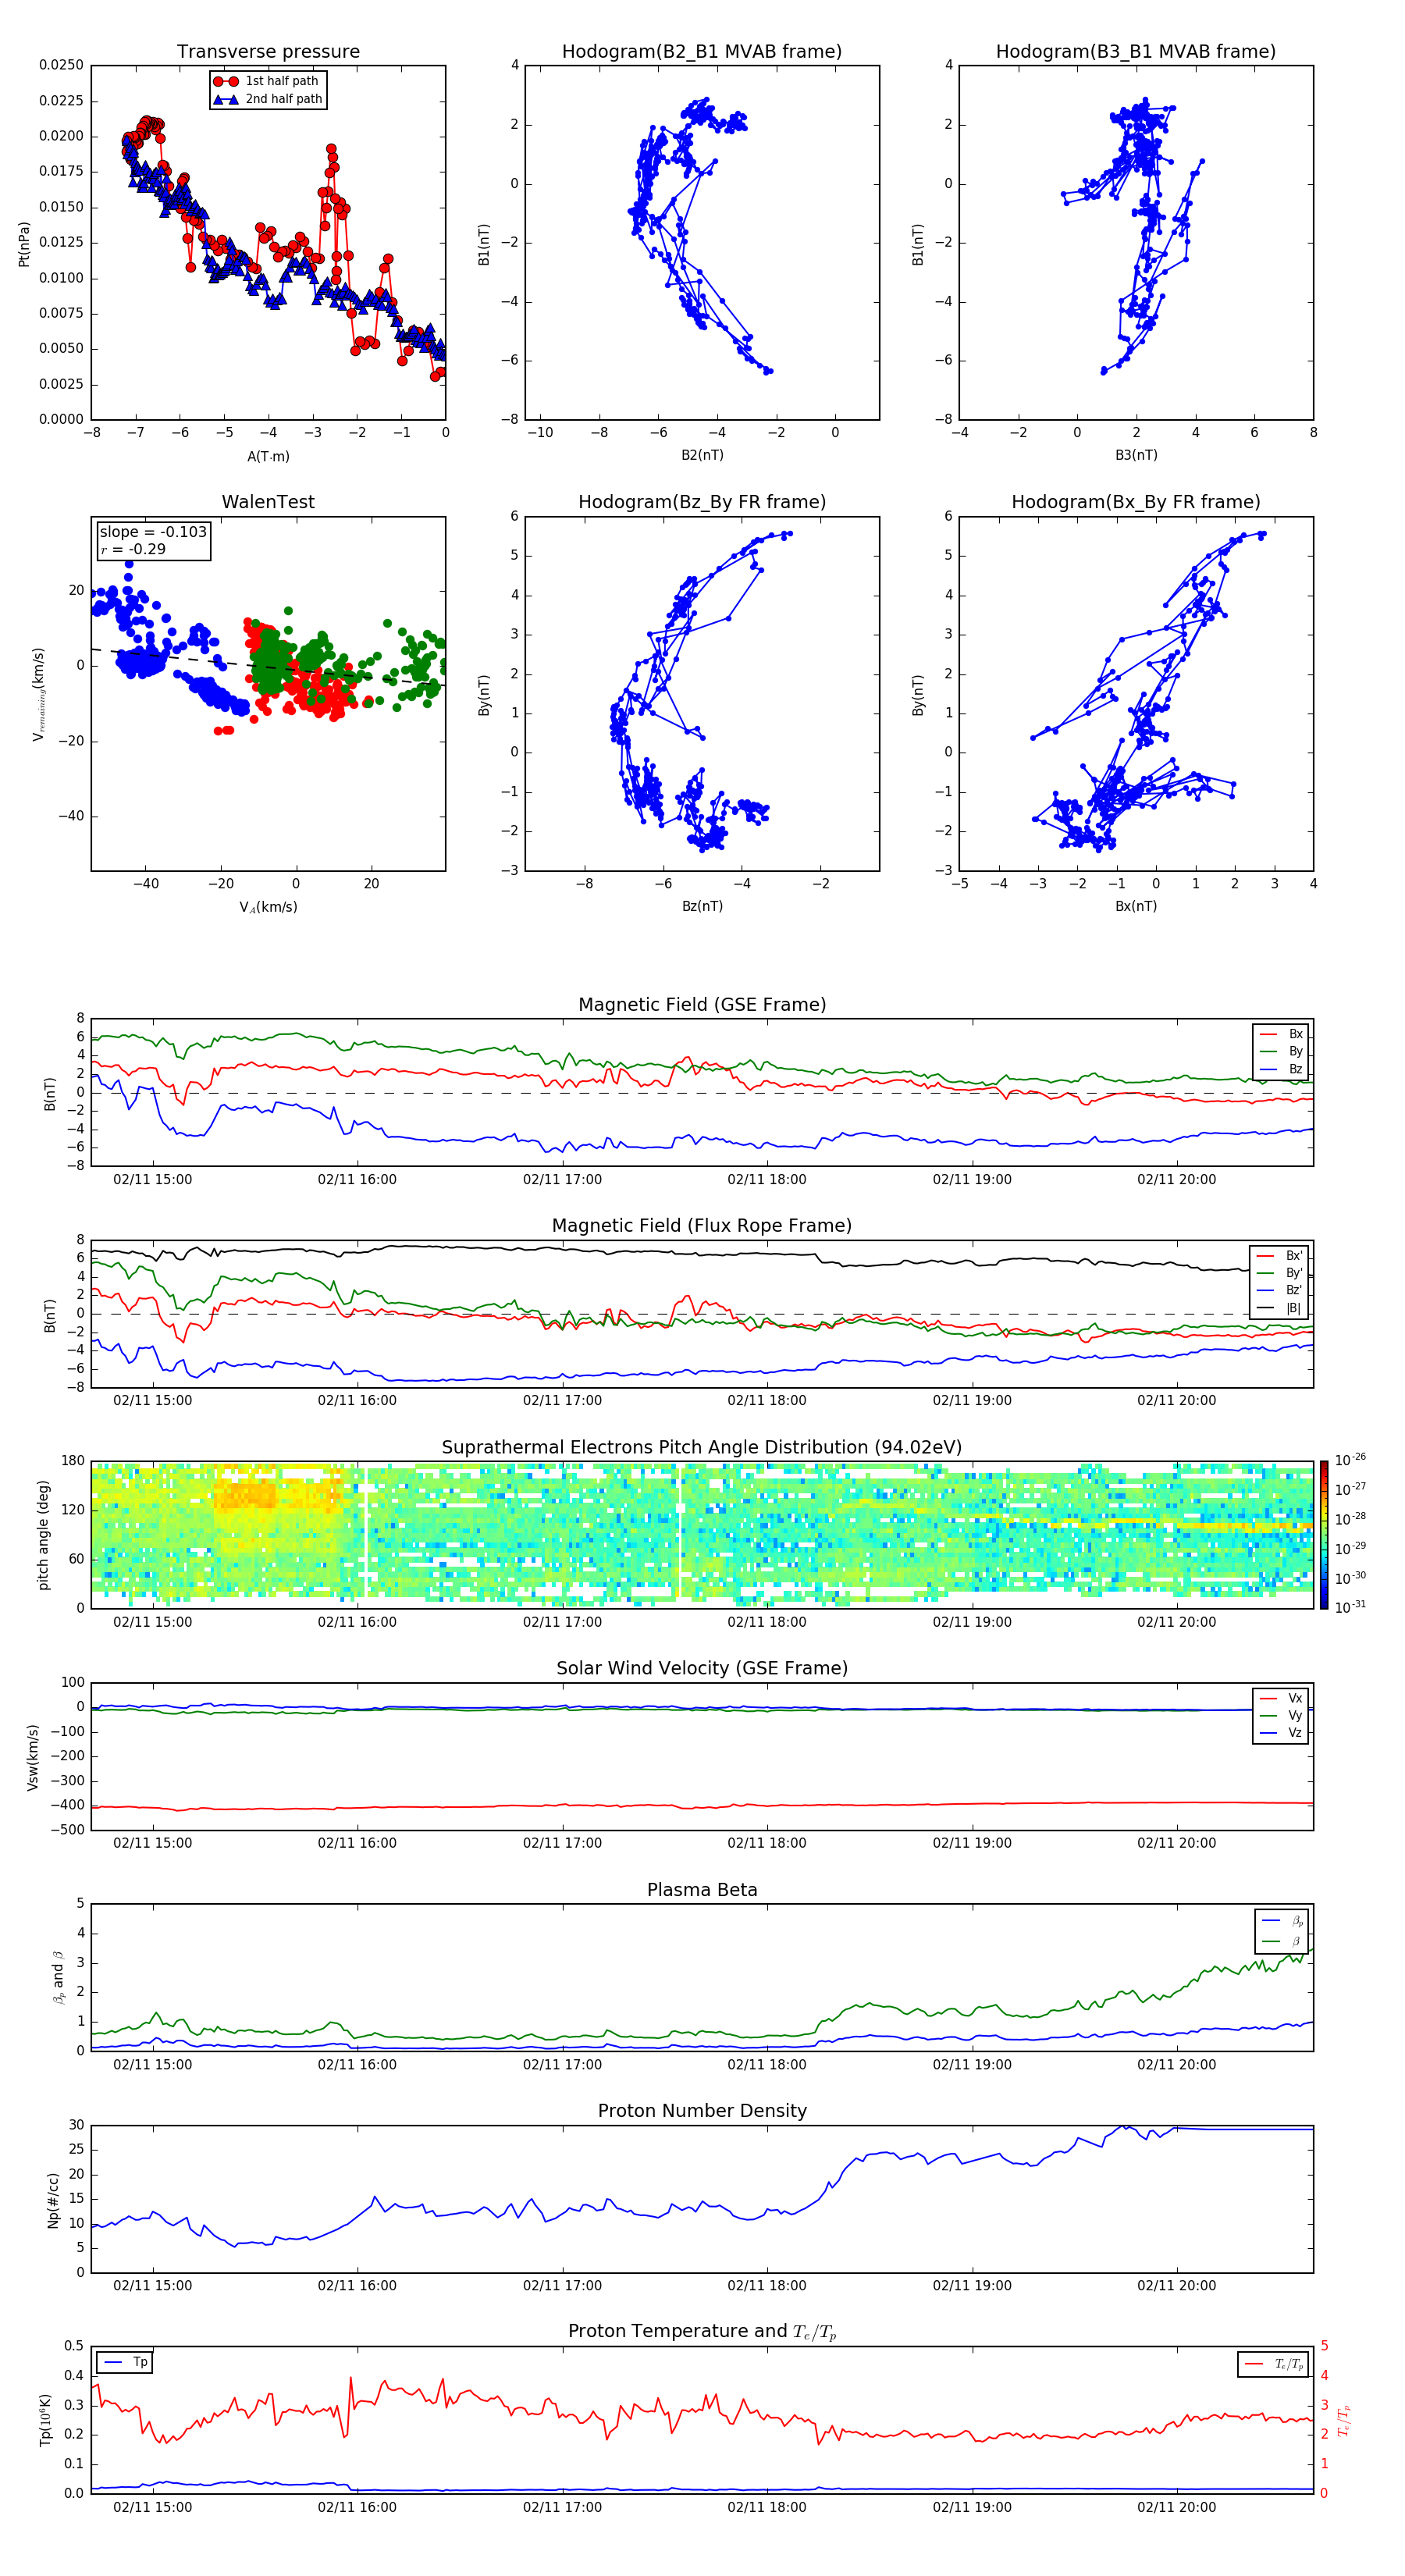The height and width of the screenshot is (2576, 1405).
Task: Click the "A(T·m)" x-axis label
Action: 268,457
